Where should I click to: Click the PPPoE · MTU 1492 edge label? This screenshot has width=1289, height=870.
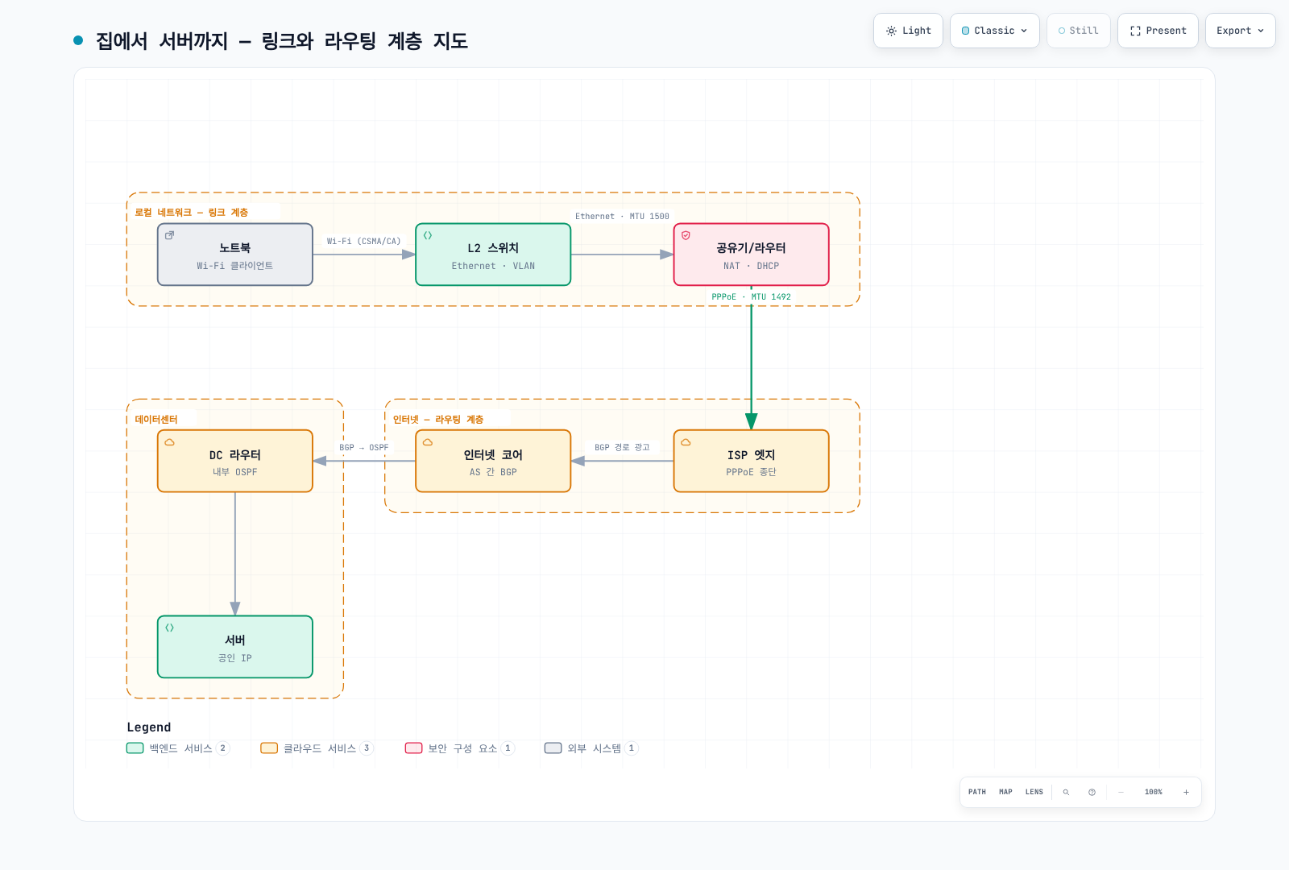coord(751,296)
